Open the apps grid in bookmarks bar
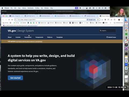 pos(10,23)
